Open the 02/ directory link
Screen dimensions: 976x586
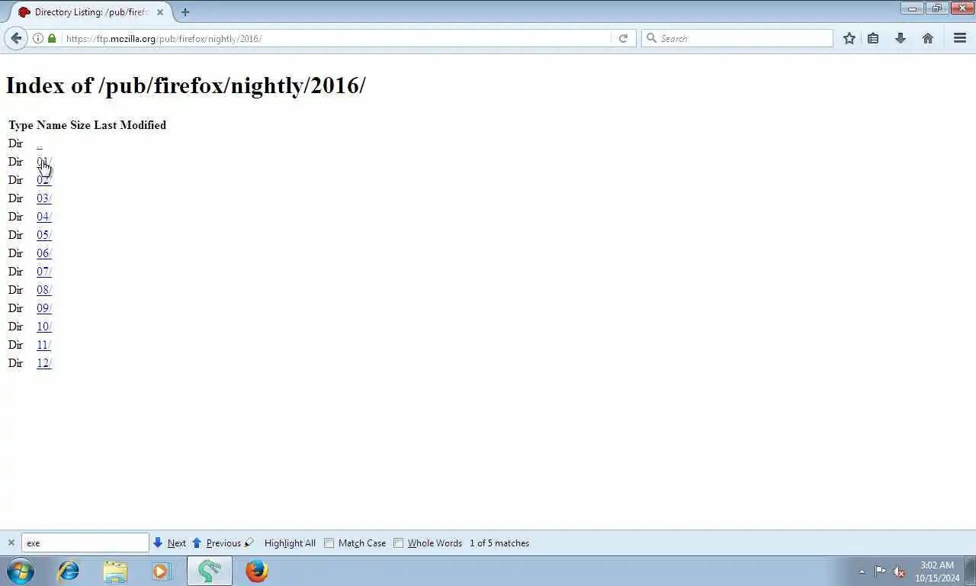44,180
